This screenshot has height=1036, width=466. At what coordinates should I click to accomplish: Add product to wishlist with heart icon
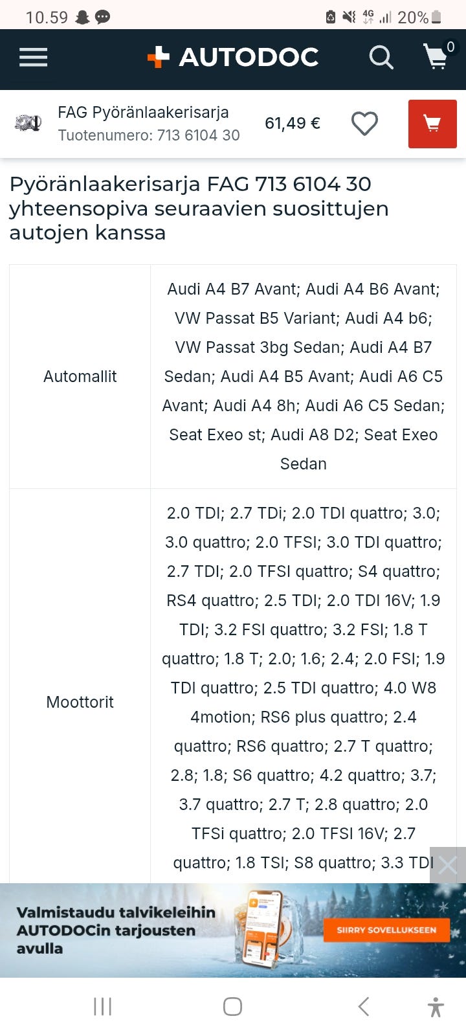[364, 124]
